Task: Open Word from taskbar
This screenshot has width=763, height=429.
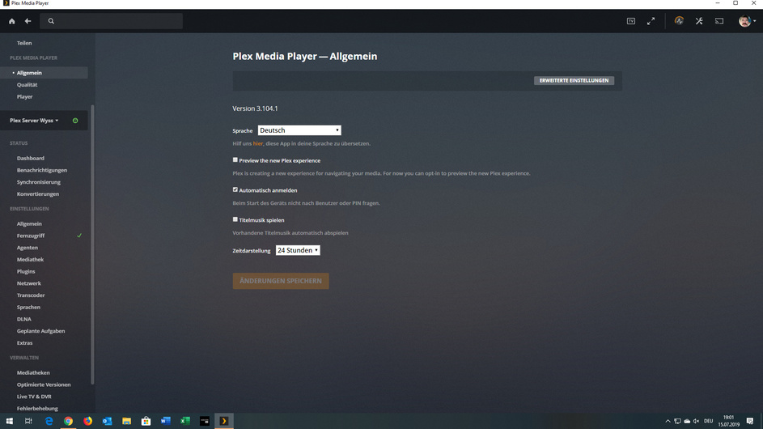Action: 165,421
